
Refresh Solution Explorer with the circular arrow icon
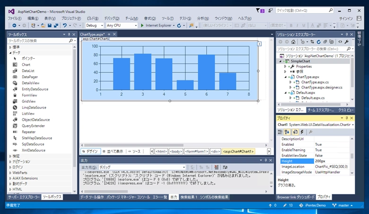[x=319, y=42]
